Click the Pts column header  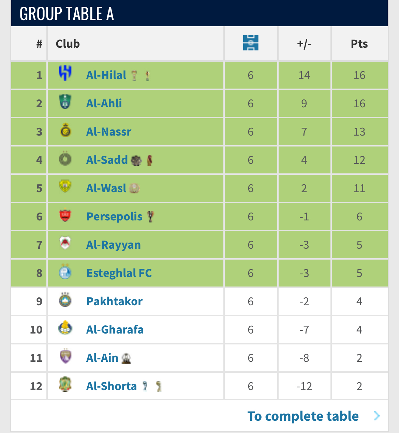(359, 44)
